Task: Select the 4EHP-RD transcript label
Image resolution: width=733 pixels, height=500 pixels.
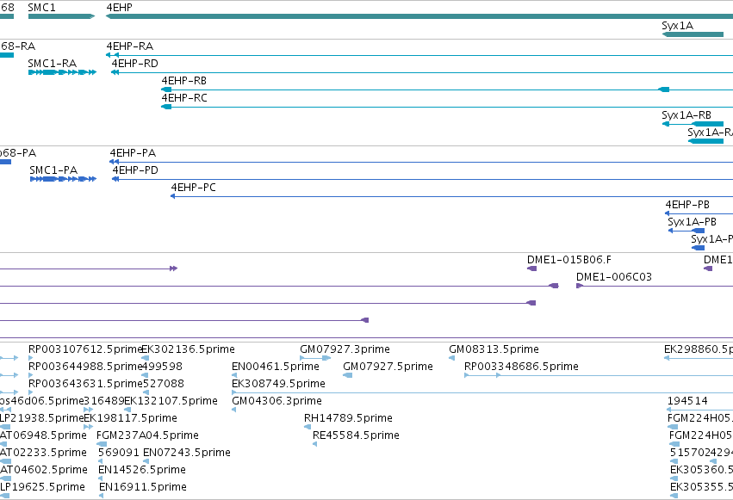Action: pos(134,64)
